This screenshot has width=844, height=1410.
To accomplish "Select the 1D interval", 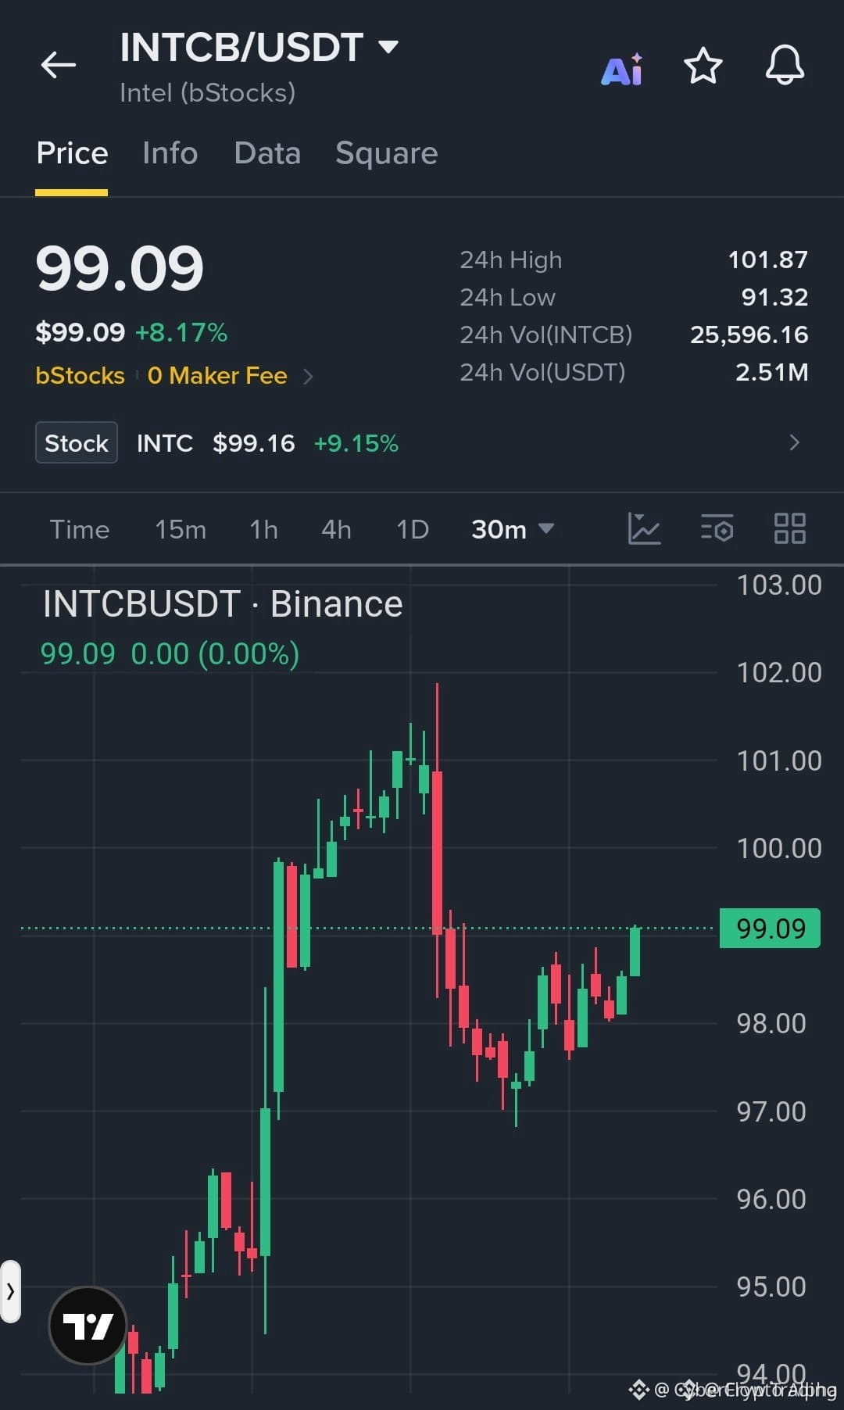I will click(413, 529).
